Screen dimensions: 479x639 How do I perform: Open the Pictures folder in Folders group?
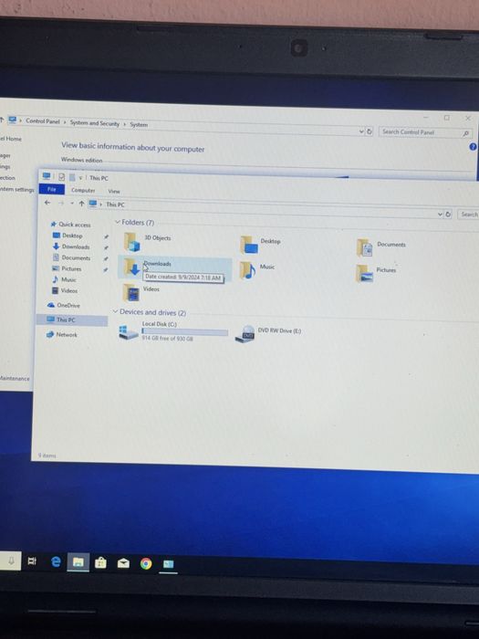[376, 273]
